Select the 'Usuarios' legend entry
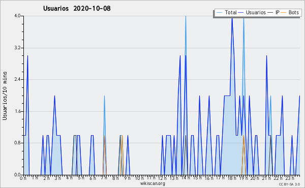The width and height of the screenshot is (305, 188). [x=256, y=12]
